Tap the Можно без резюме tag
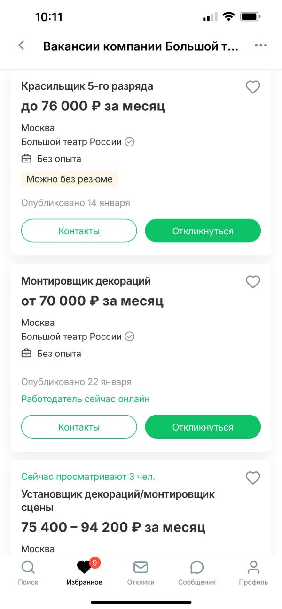Viewport: 282px width, 609px height. tap(70, 179)
